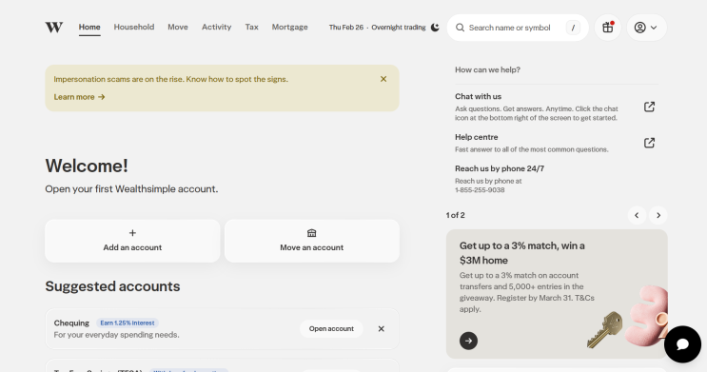The height and width of the screenshot is (372, 707).
Task: Dismiss the impersonation scams banner
Action: pyautogui.click(x=383, y=79)
